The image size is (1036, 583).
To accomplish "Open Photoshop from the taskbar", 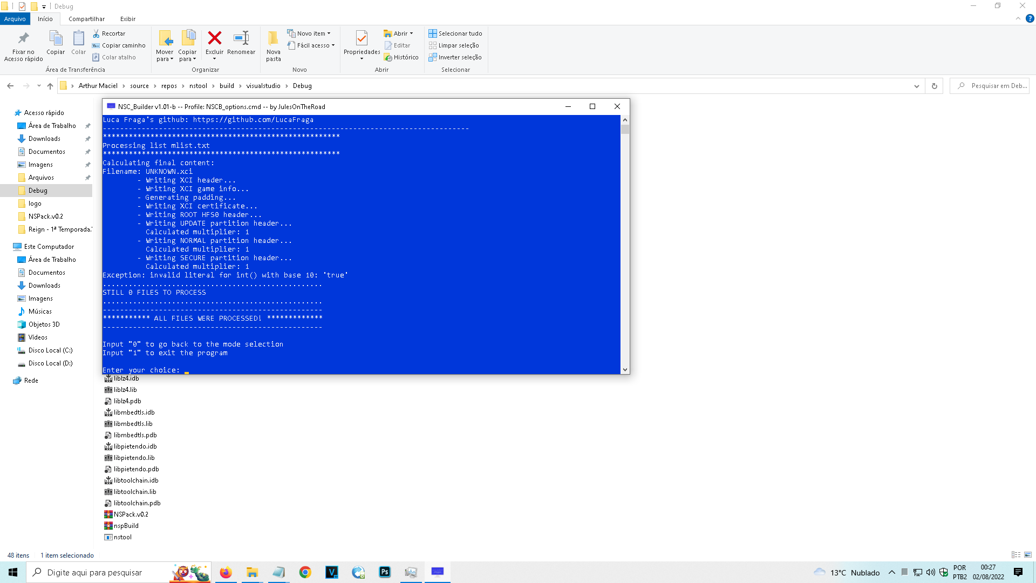I will tap(385, 572).
